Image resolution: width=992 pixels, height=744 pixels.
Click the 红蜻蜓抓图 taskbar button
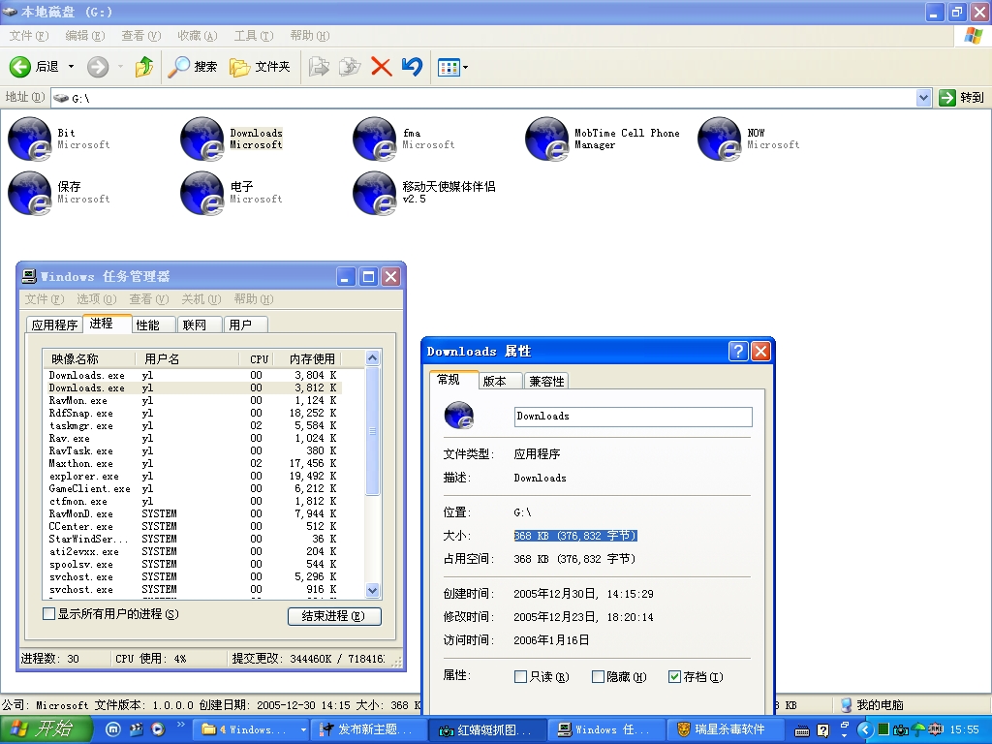point(486,729)
